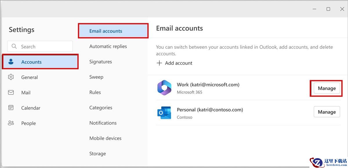
Task: Click the 'Settings' title text
Action: (21, 30)
